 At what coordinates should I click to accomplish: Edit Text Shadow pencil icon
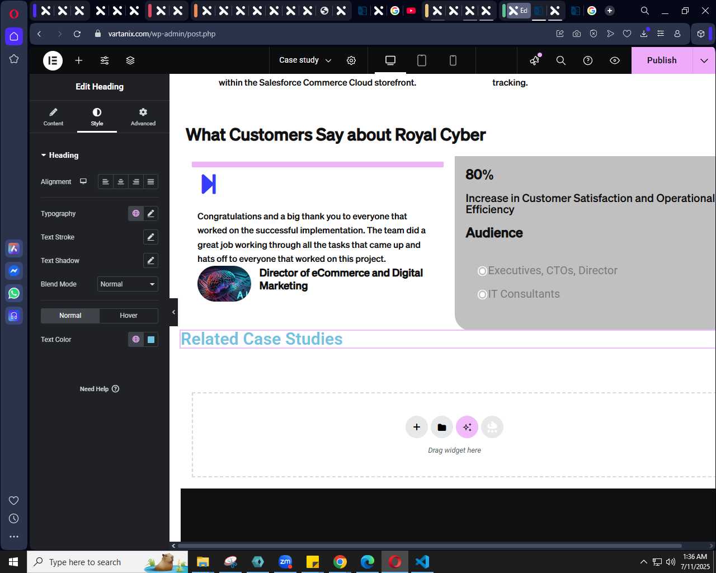(x=150, y=260)
